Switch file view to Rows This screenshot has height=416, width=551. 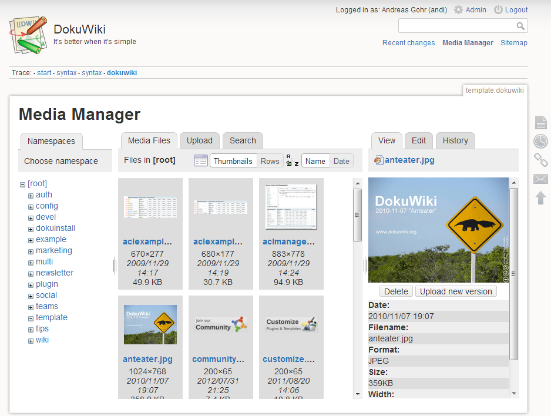click(270, 161)
